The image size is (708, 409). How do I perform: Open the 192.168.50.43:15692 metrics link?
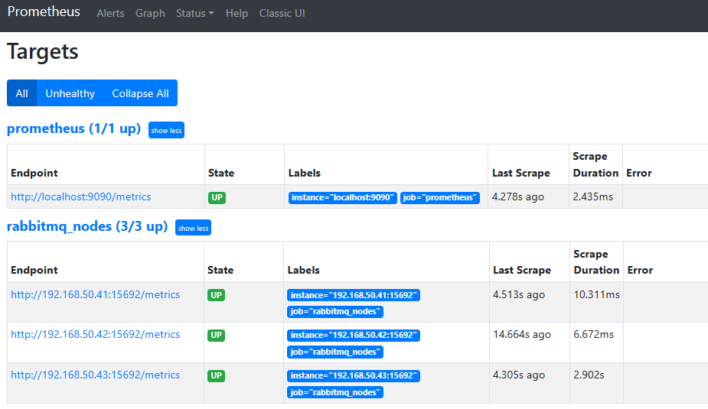click(95, 375)
